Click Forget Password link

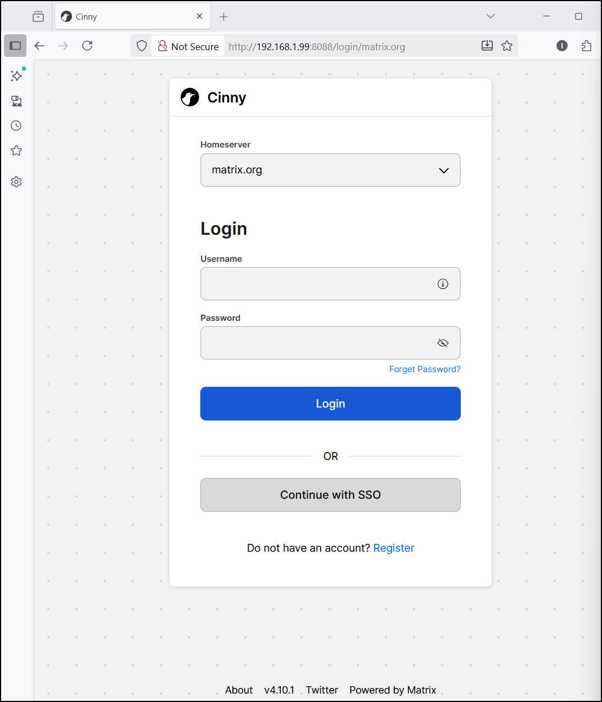[425, 369]
